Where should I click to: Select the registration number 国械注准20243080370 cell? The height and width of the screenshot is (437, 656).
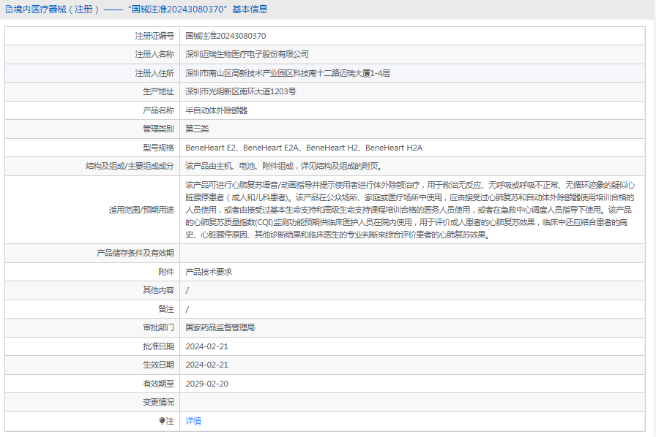coord(412,36)
